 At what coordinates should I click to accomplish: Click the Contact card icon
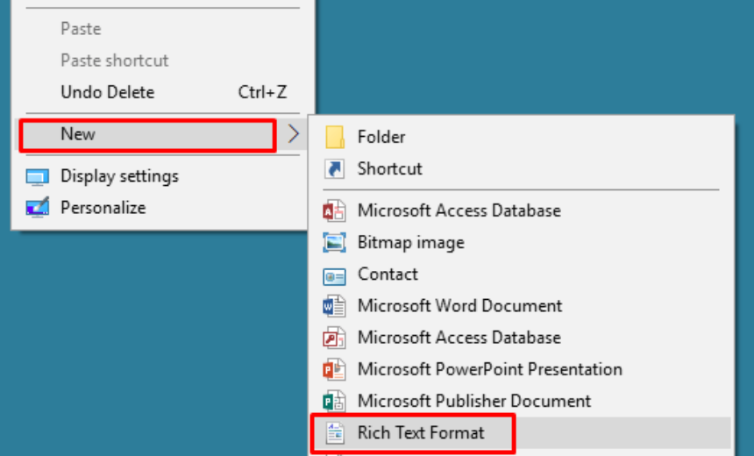tap(335, 274)
